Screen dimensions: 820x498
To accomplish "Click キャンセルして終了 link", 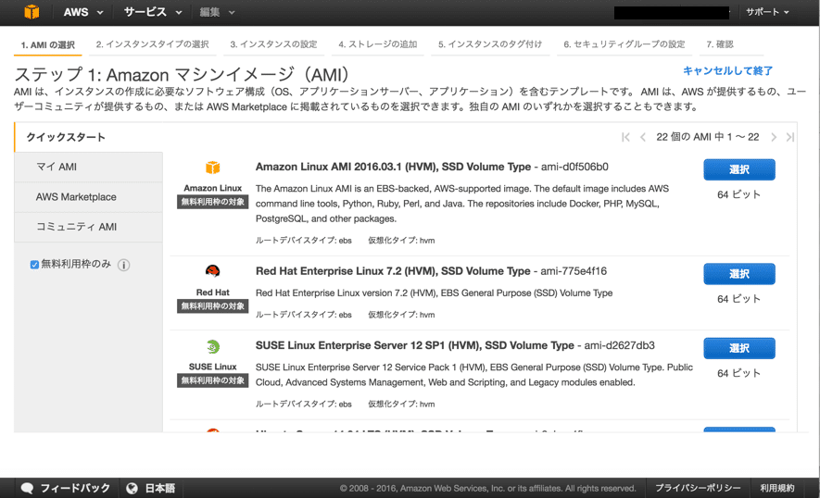I will (727, 70).
